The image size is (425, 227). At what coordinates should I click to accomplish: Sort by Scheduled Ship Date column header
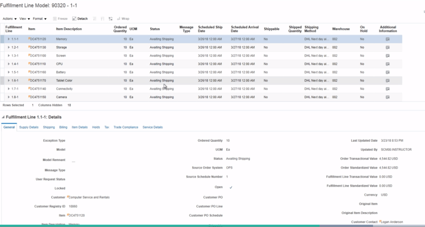pos(210,29)
